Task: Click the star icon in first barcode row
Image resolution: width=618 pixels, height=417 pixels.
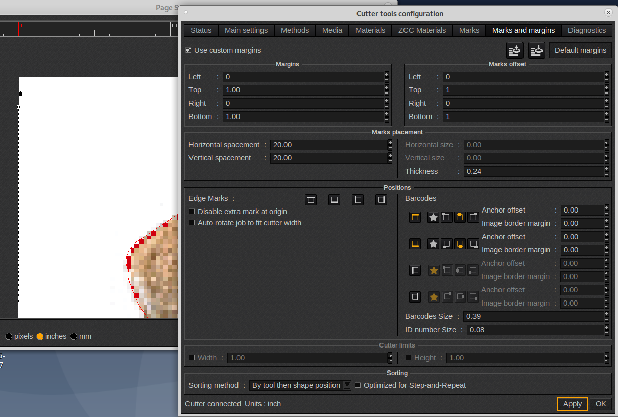Action: [433, 217]
